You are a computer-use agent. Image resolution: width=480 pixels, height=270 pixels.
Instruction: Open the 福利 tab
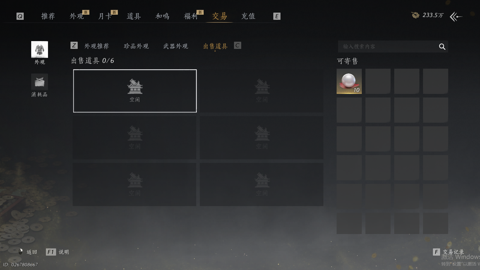(191, 16)
